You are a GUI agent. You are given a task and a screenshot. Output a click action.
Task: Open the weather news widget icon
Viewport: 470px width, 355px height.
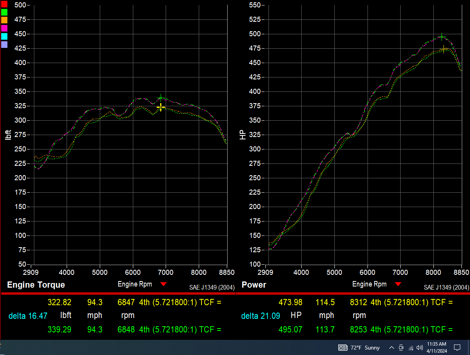(343, 348)
